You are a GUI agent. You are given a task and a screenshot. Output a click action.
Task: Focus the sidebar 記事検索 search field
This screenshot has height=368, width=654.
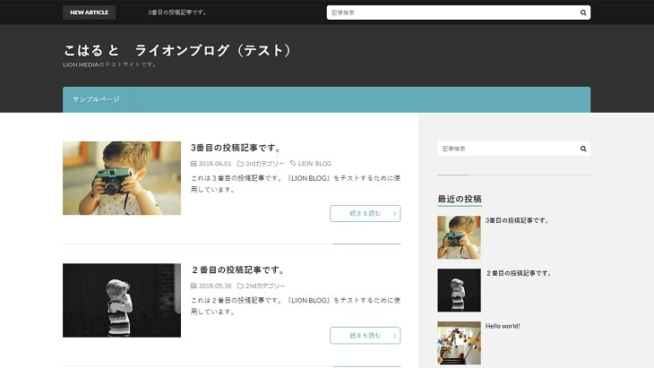point(506,149)
